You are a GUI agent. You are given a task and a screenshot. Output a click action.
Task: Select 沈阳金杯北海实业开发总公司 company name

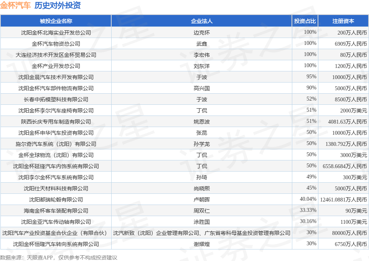click(x=56, y=33)
